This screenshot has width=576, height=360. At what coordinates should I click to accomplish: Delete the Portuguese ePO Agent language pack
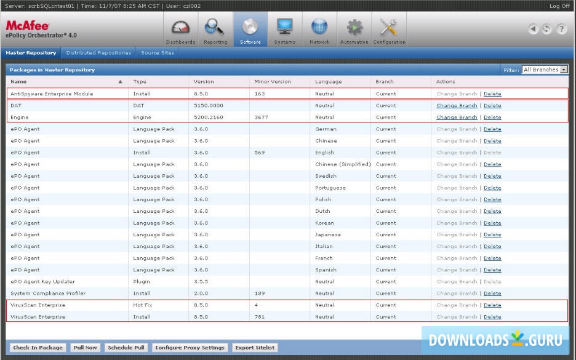pos(492,188)
